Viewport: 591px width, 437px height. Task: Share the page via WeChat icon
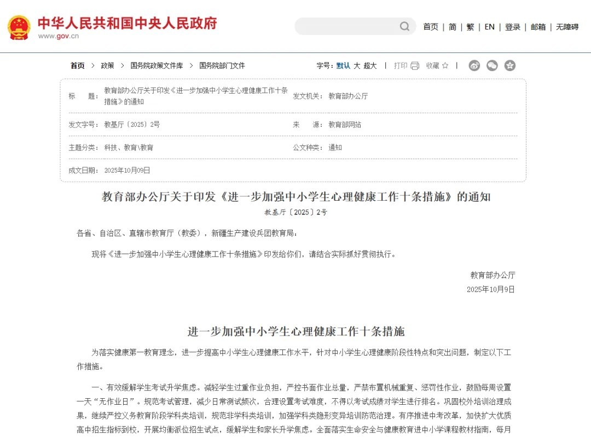click(492, 66)
